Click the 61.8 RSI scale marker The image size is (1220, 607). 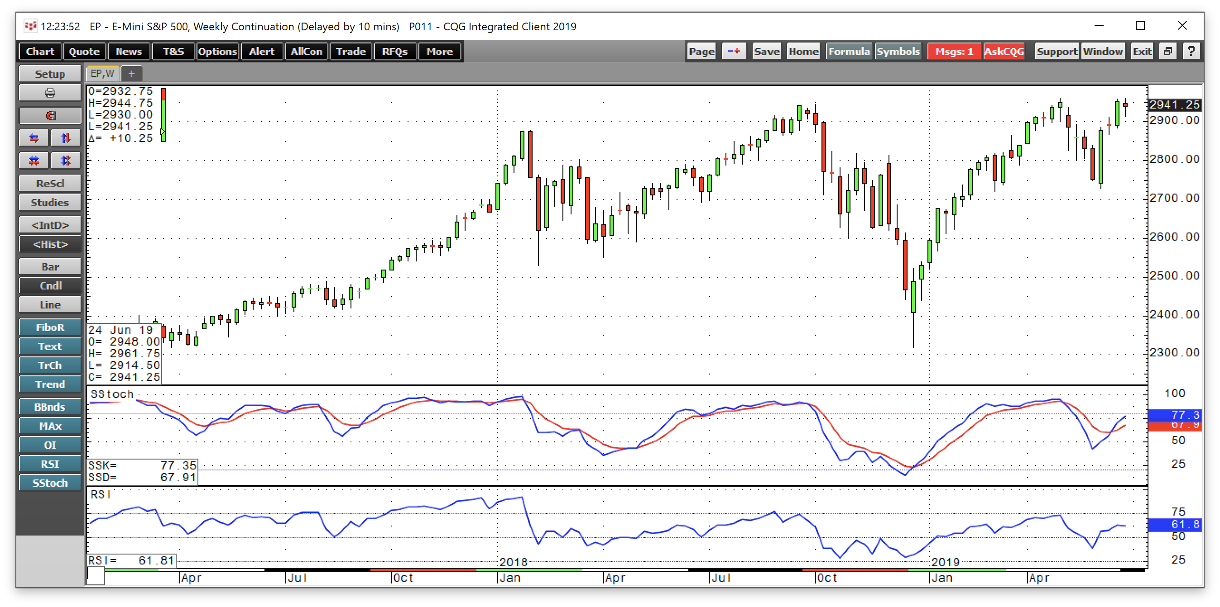click(1175, 525)
